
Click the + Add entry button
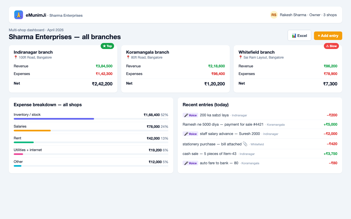328,36
